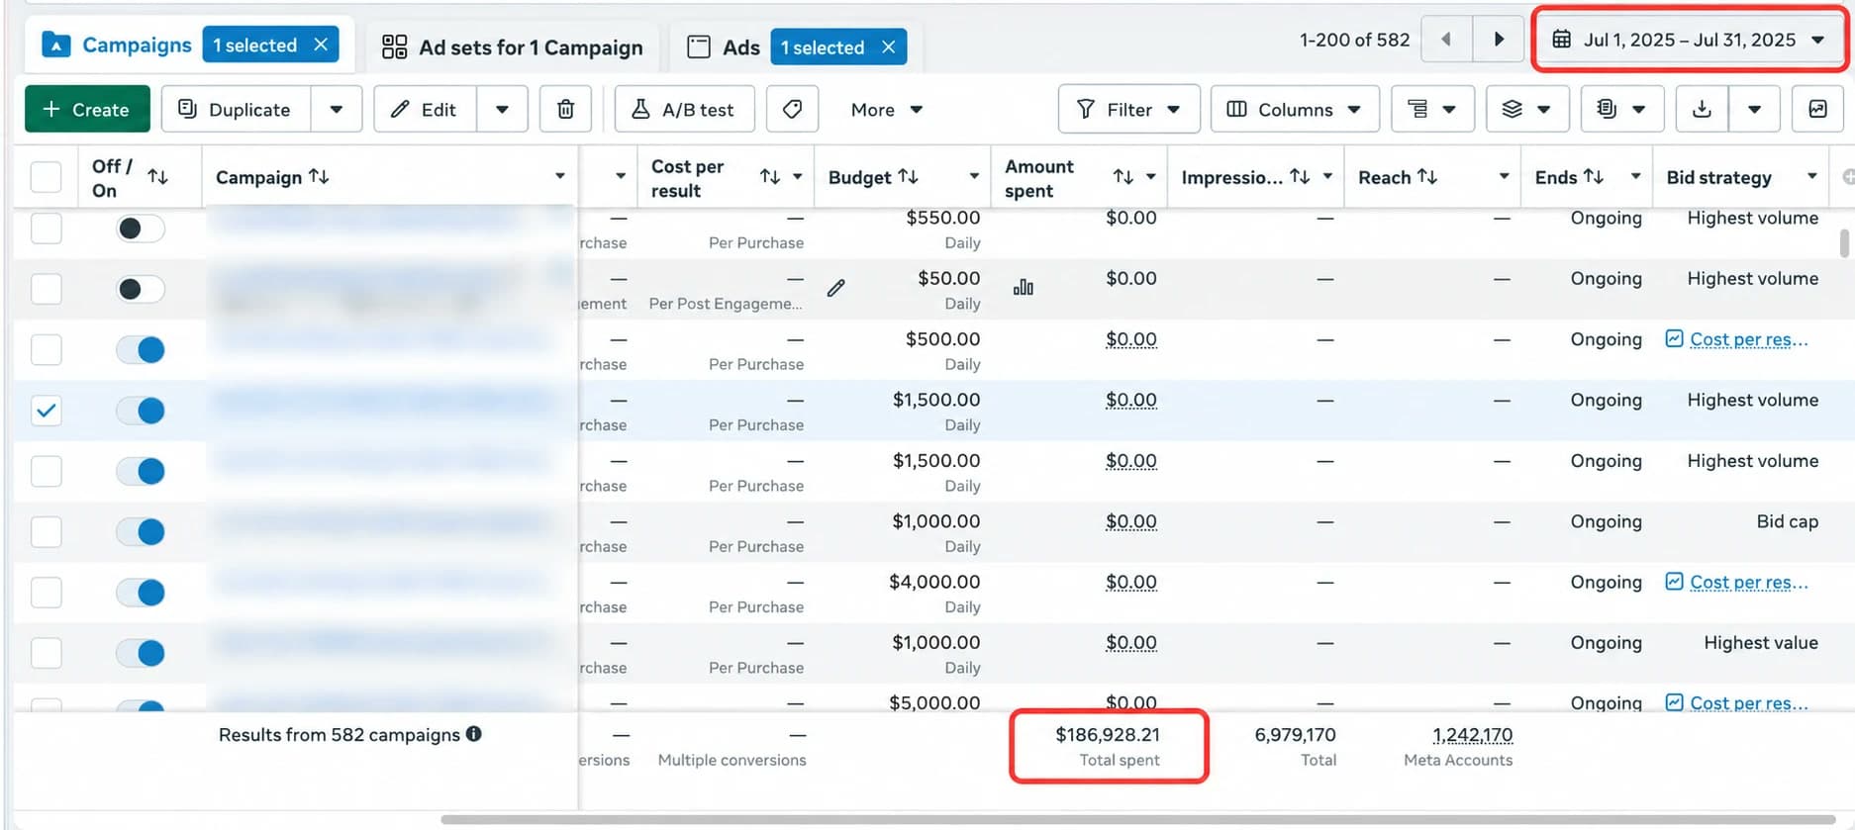This screenshot has width=1855, height=830.
Task: Open the Duplicate dropdown arrow
Action: tap(337, 109)
